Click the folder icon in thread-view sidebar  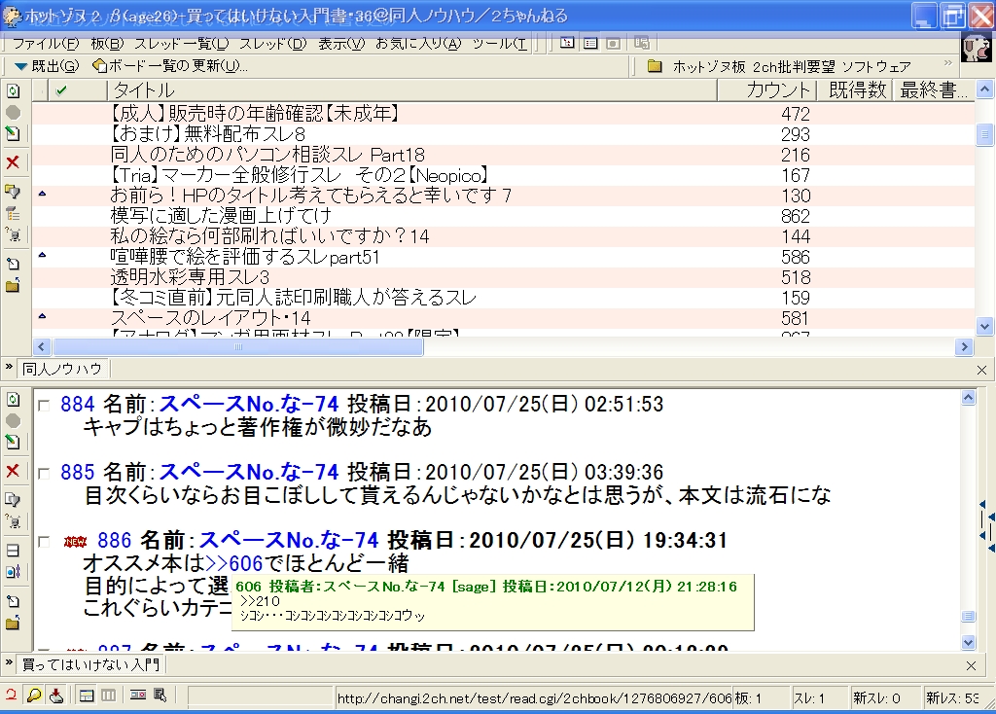[13, 624]
